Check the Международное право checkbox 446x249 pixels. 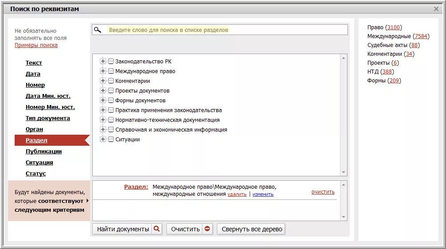click(111, 71)
